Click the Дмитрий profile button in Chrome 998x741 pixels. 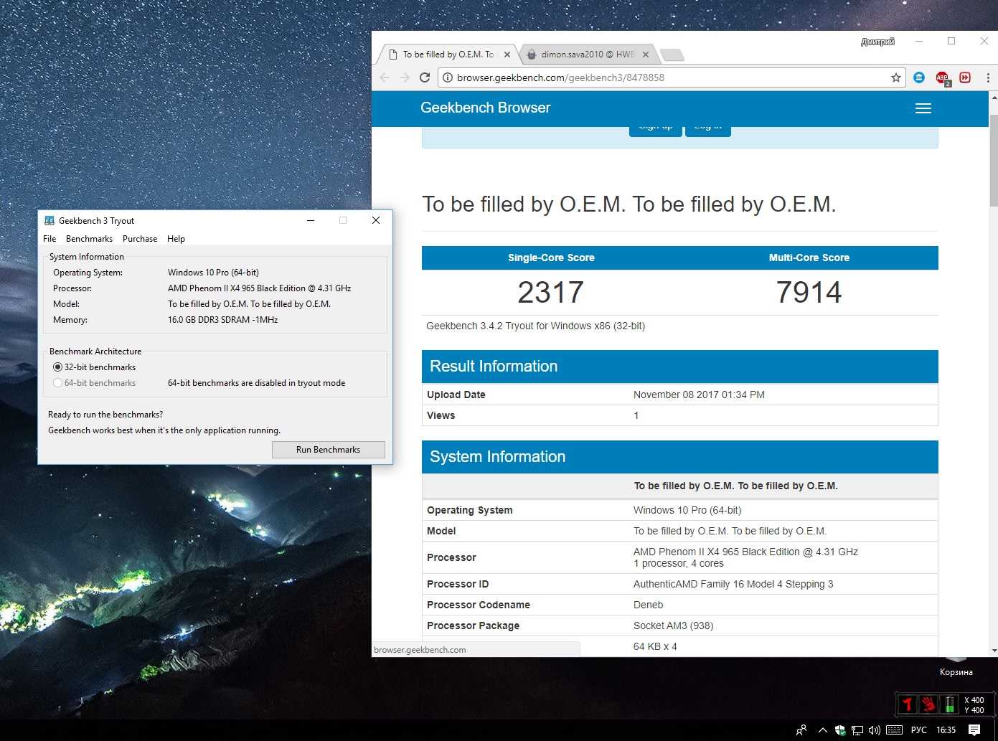(877, 42)
